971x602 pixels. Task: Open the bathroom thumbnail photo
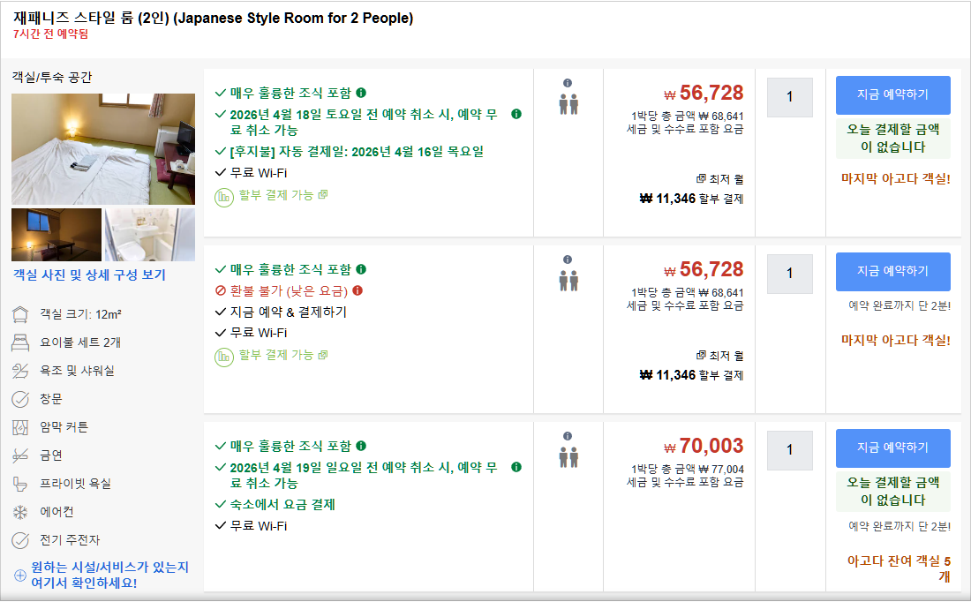[150, 235]
